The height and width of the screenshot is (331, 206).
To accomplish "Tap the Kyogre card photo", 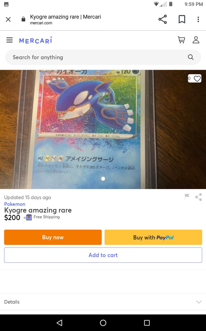I will click(x=103, y=129).
